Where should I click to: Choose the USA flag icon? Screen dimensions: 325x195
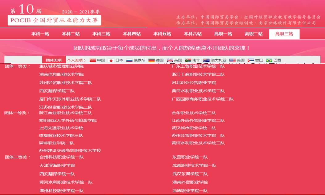tap(232, 60)
